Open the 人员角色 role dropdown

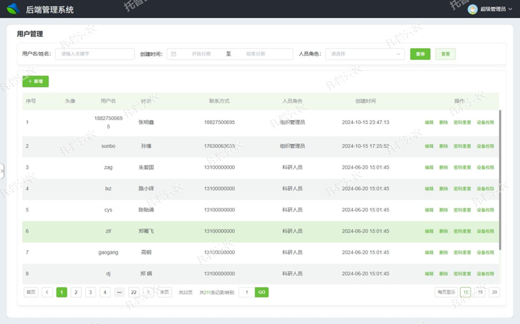pyautogui.click(x=364, y=54)
